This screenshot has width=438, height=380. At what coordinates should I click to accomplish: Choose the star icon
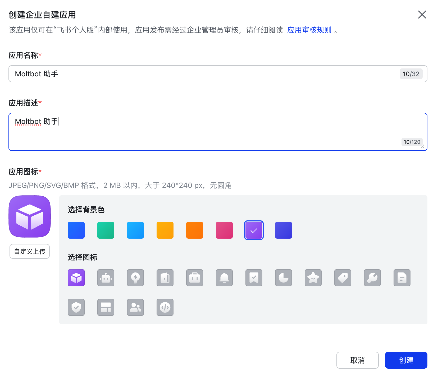(313, 278)
